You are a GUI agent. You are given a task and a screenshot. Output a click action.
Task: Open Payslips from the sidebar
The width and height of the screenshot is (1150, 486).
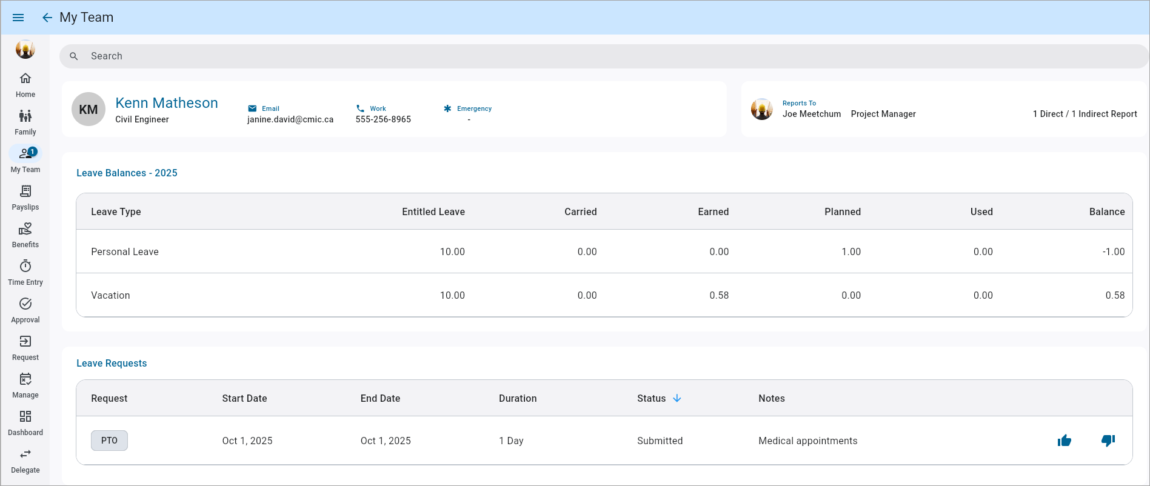pos(25,198)
